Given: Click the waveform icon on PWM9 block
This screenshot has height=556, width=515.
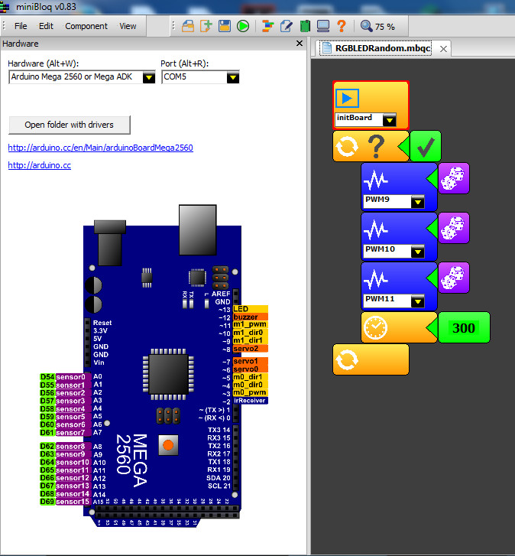Looking at the screenshot, I should click(376, 180).
